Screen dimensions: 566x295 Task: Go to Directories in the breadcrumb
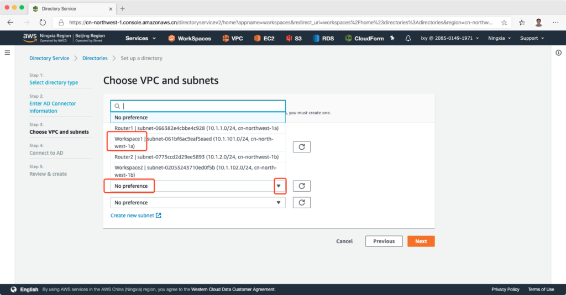(x=95, y=58)
